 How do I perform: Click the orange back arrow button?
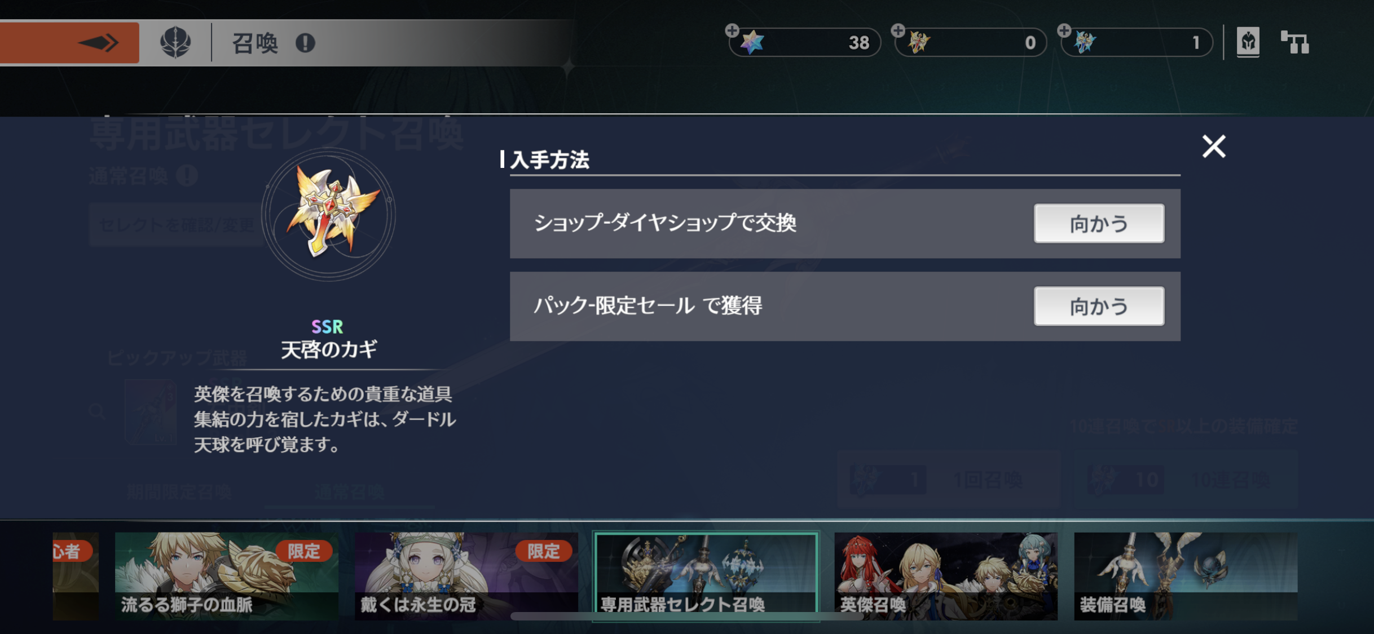(x=69, y=43)
